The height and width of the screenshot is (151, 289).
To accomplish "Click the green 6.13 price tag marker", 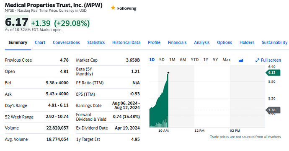I will 273,73.
